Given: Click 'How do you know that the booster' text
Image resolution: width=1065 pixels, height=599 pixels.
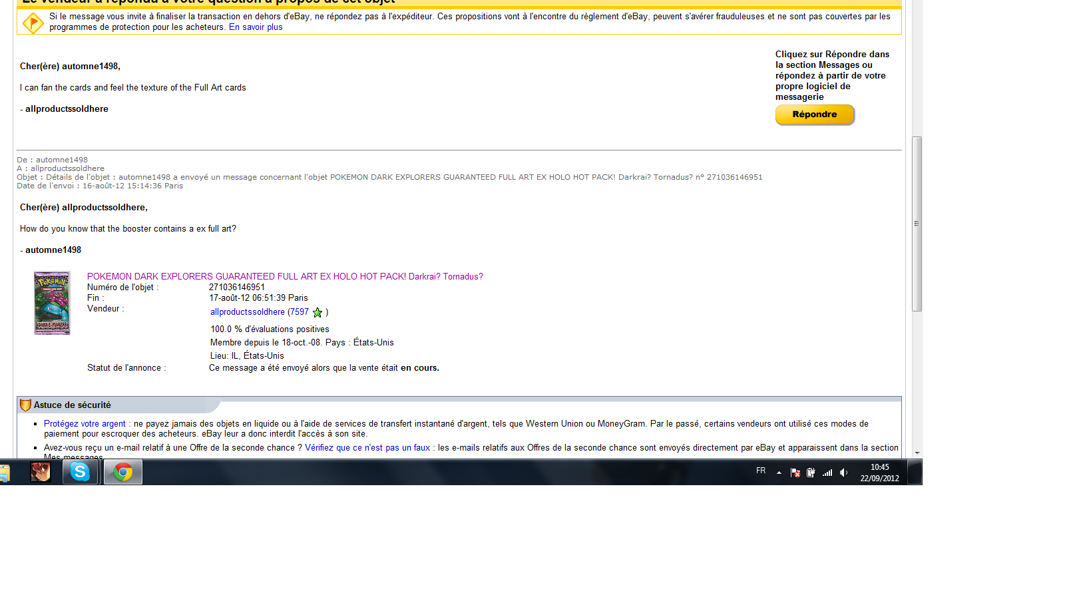Looking at the screenshot, I should pyautogui.click(x=128, y=229).
